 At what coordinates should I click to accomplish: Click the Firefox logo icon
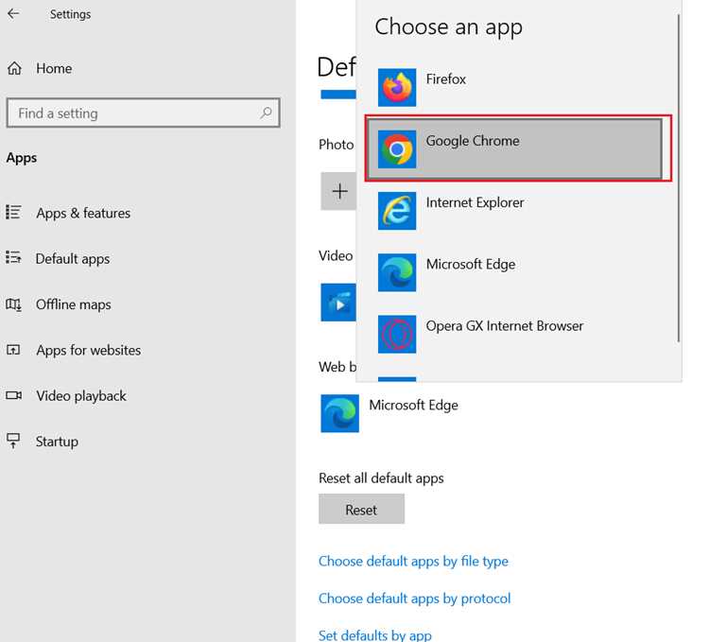pyautogui.click(x=397, y=88)
